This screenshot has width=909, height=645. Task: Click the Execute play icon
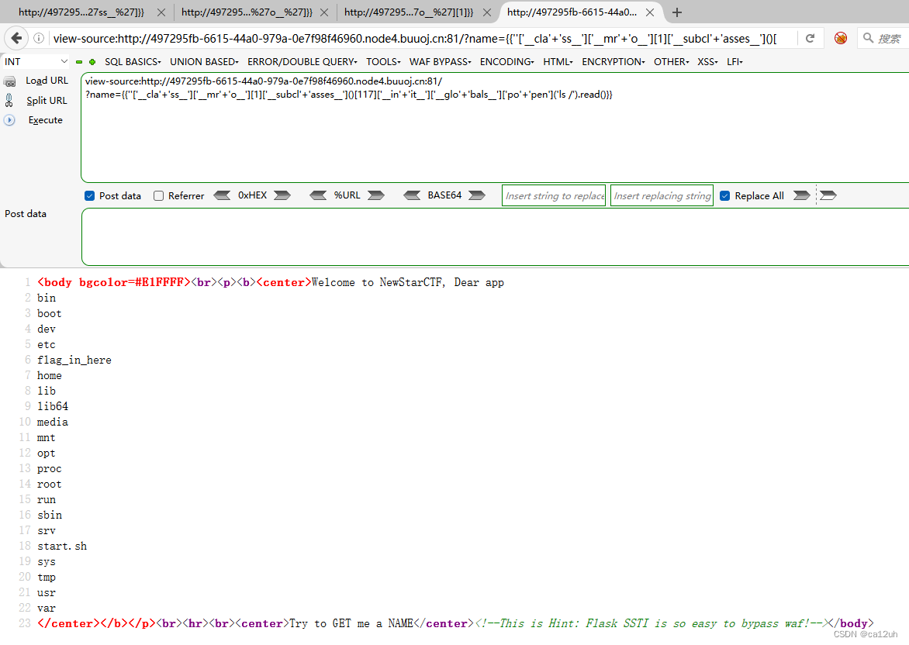pyautogui.click(x=10, y=120)
